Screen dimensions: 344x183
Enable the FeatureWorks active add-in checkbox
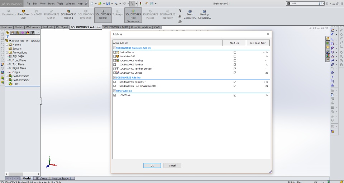click(x=115, y=52)
